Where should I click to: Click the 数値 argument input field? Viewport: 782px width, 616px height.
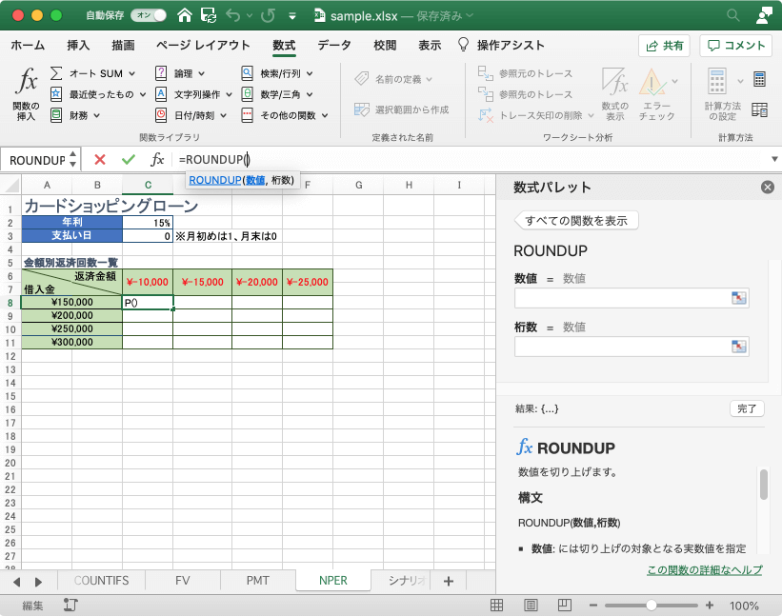632,298
